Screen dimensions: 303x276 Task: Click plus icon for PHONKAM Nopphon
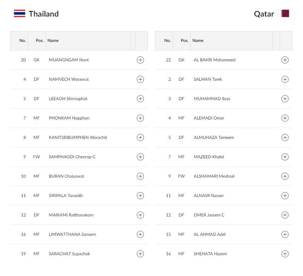[140, 118]
